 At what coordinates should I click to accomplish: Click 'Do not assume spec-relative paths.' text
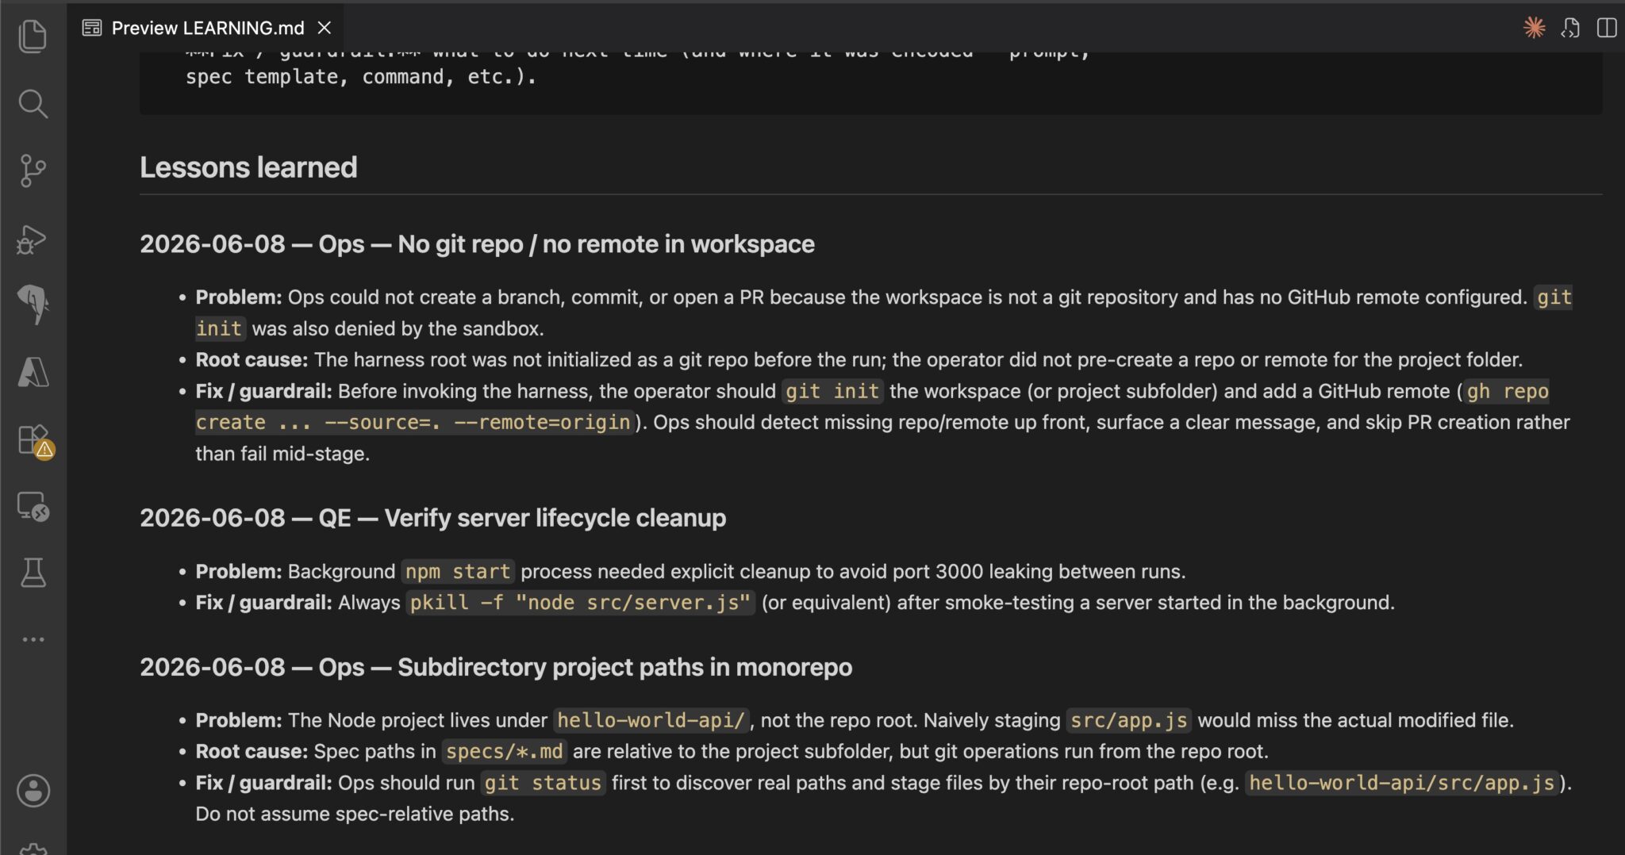(355, 814)
